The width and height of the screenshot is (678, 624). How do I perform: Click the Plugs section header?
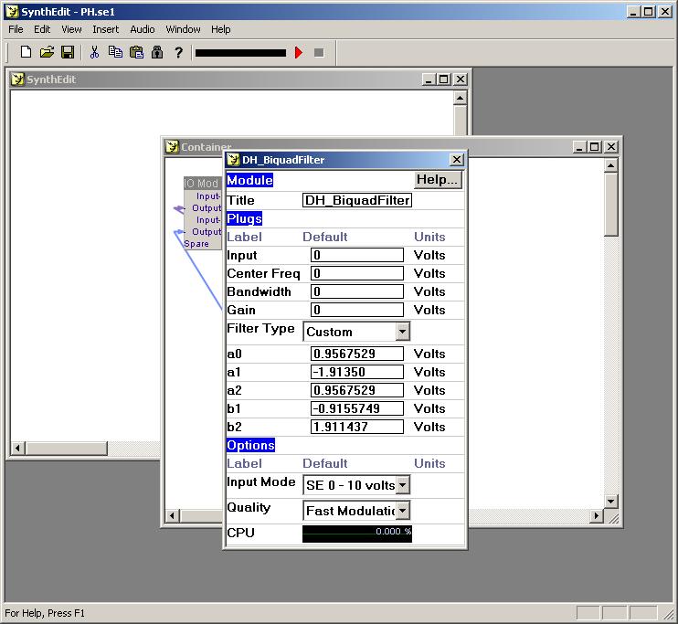point(244,218)
